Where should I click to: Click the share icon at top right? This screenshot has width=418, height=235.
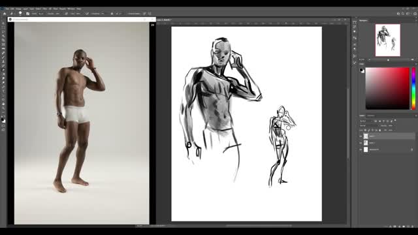click(x=415, y=14)
